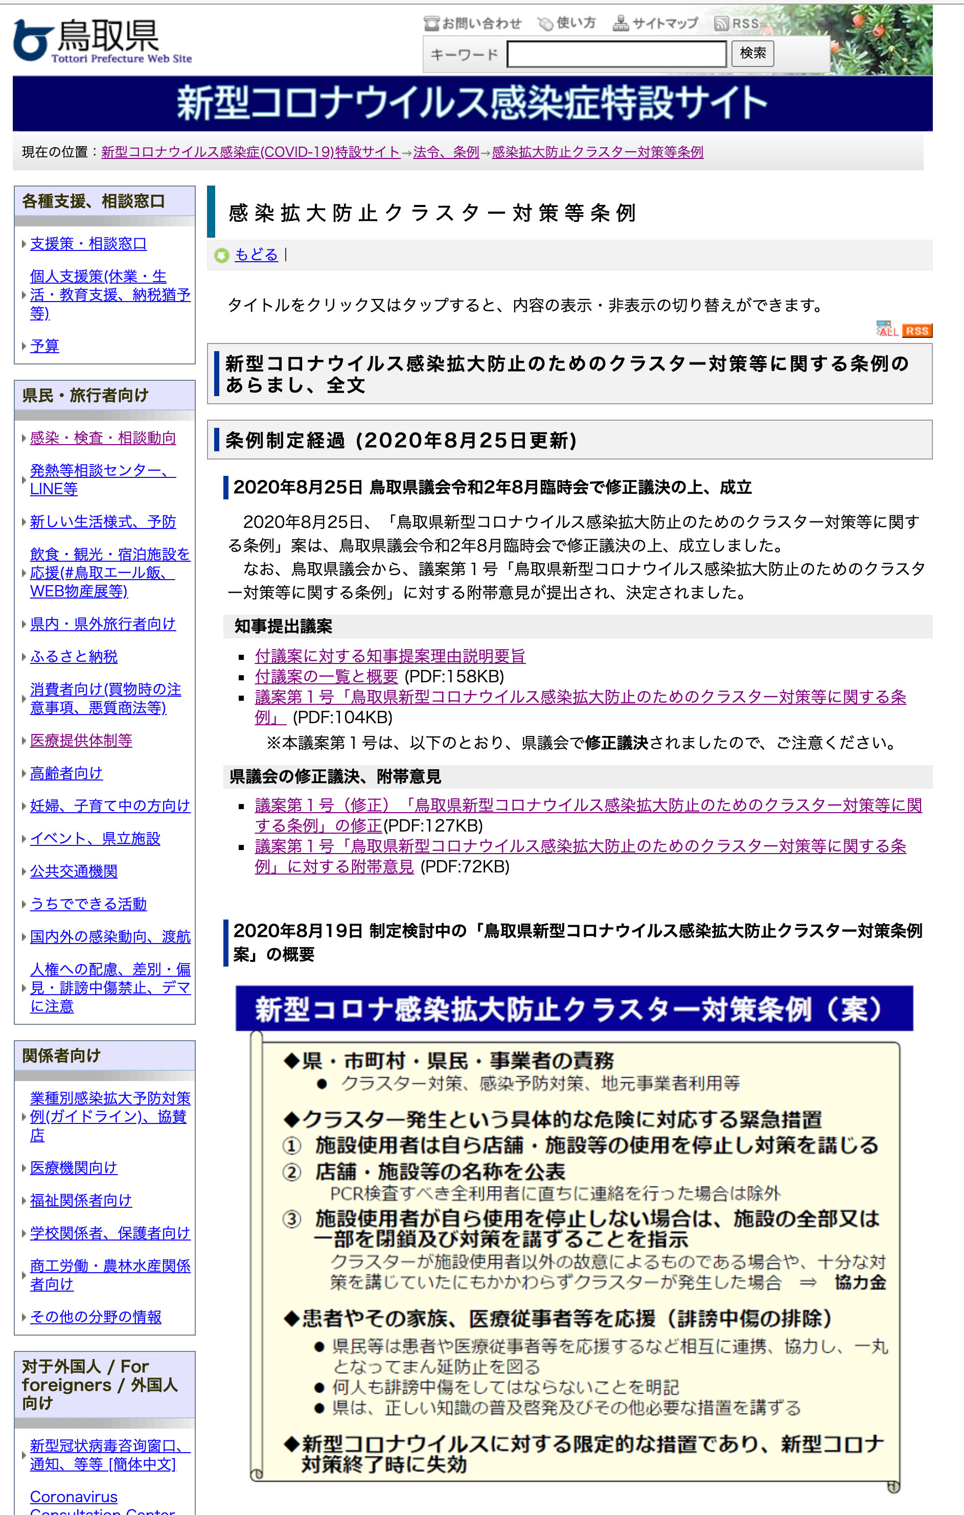The width and height of the screenshot is (964, 1515).
Task: Open 予算 sidebar link
Action: [x=44, y=346]
